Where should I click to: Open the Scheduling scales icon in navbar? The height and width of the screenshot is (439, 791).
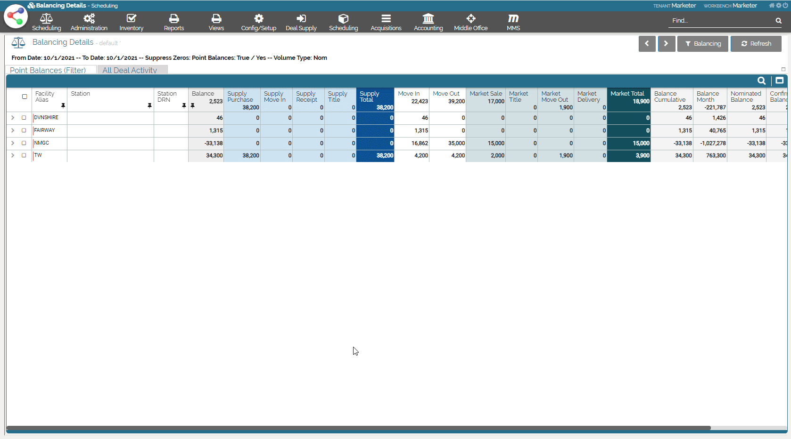coord(46,19)
